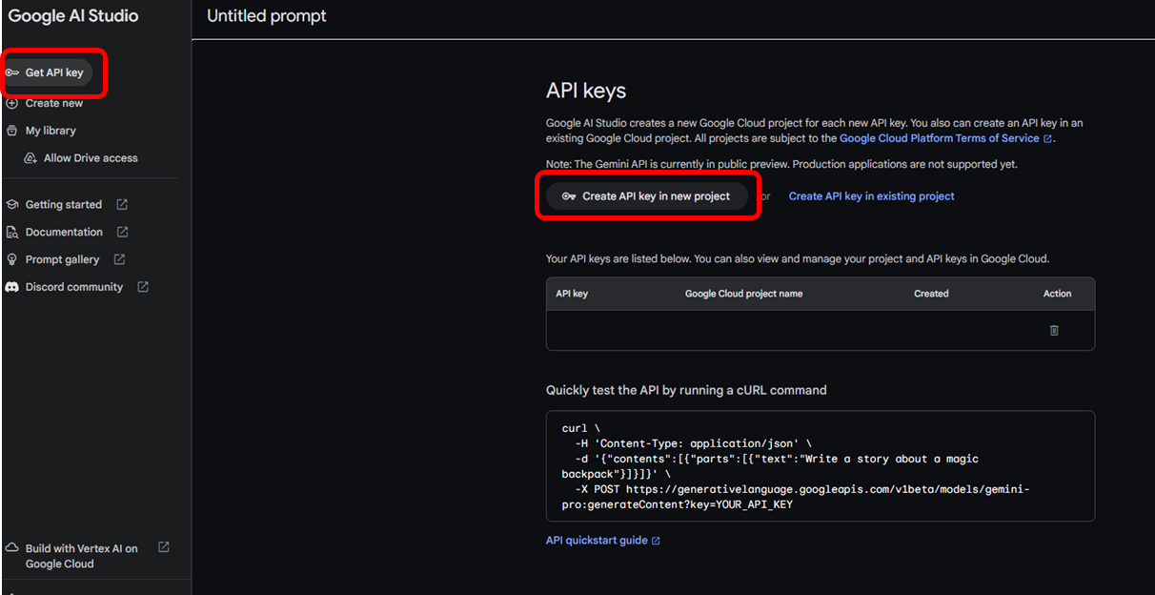This screenshot has height=595, width=1155.
Task: Click the graduation cap icon beside Getting started
Action: (12, 205)
